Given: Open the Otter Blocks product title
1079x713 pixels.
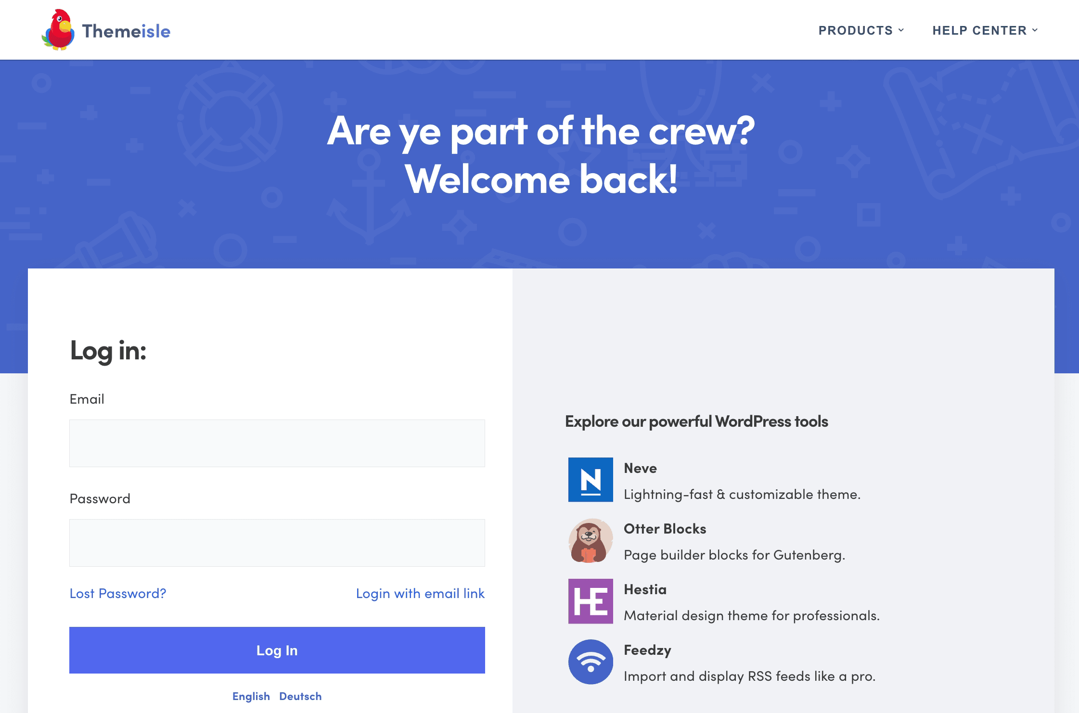Looking at the screenshot, I should coord(665,529).
